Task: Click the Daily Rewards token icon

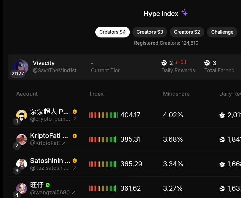Action: pos(164,63)
